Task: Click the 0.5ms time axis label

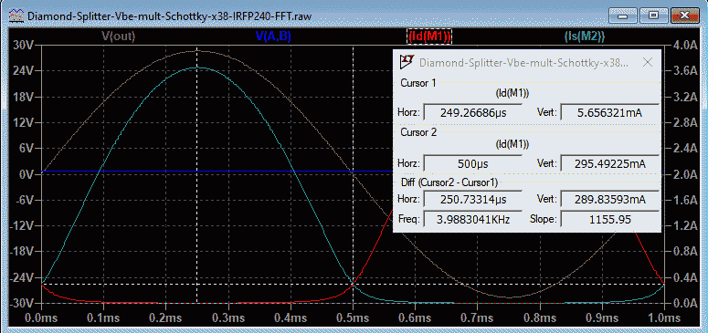Action: (353, 318)
